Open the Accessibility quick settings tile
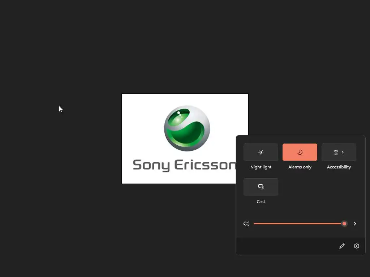Image resolution: width=370 pixels, height=277 pixels. click(339, 152)
